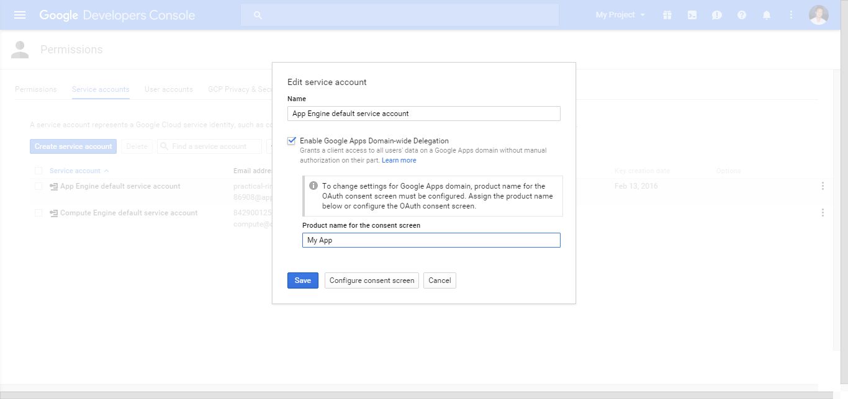Click the service account Name field
The image size is (848, 399).
(x=424, y=114)
